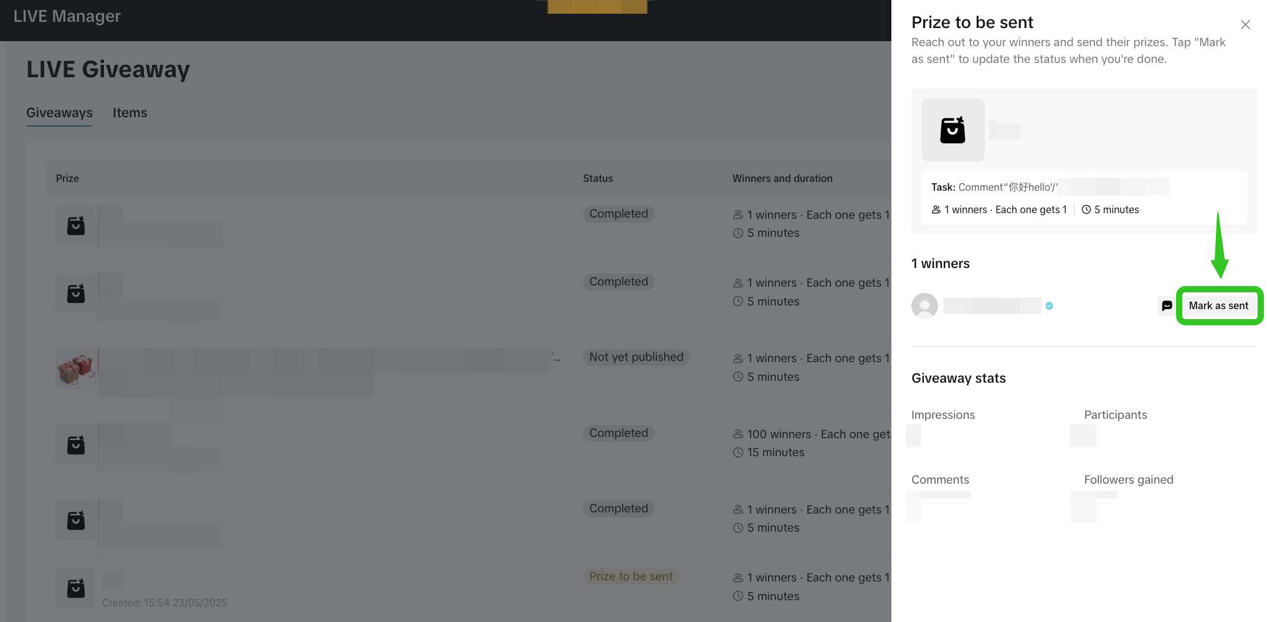Click the first Completed status badge
The height and width of the screenshot is (622, 1267).
(x=619, y=214)
